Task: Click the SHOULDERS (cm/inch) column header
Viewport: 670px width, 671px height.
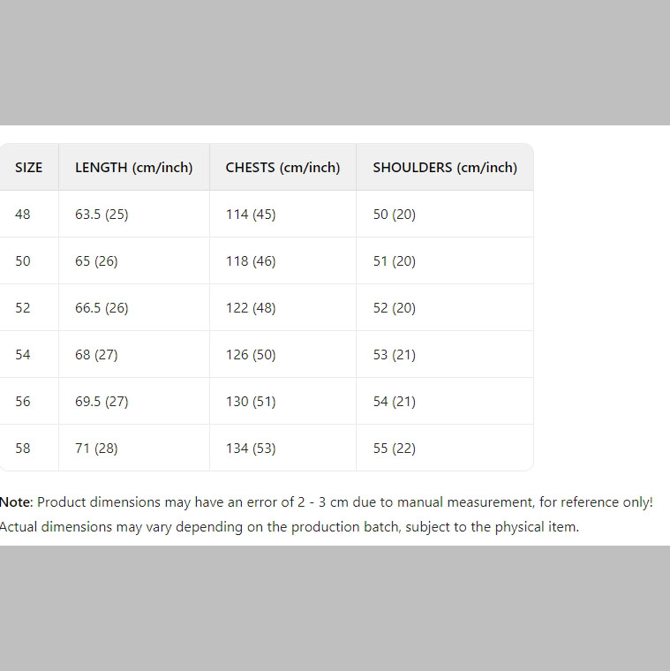Action: point(445,168)
